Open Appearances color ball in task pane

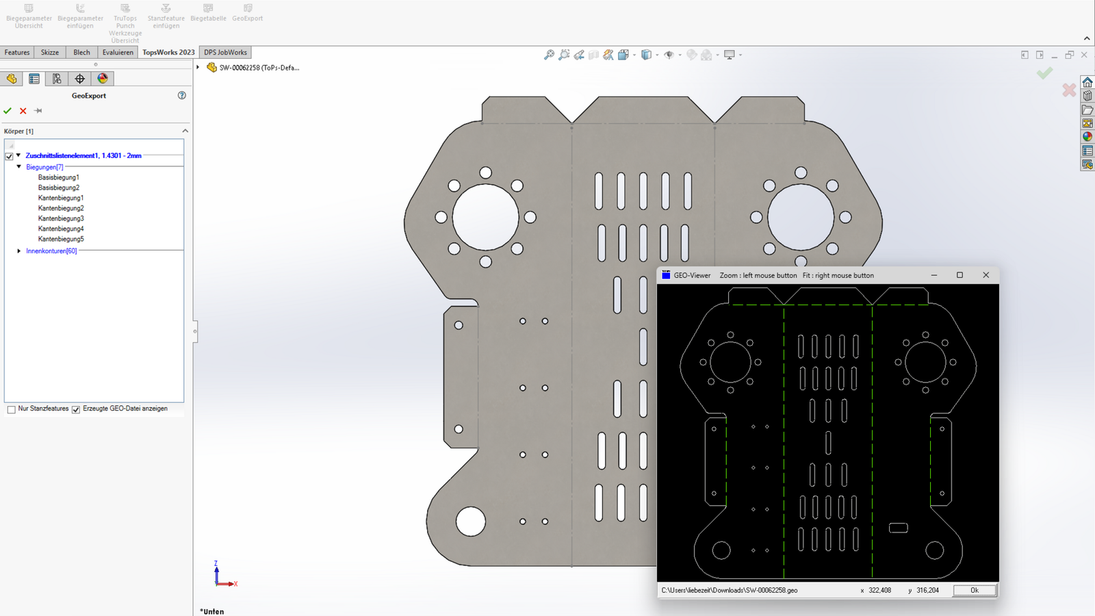(x=1087, y=137)
